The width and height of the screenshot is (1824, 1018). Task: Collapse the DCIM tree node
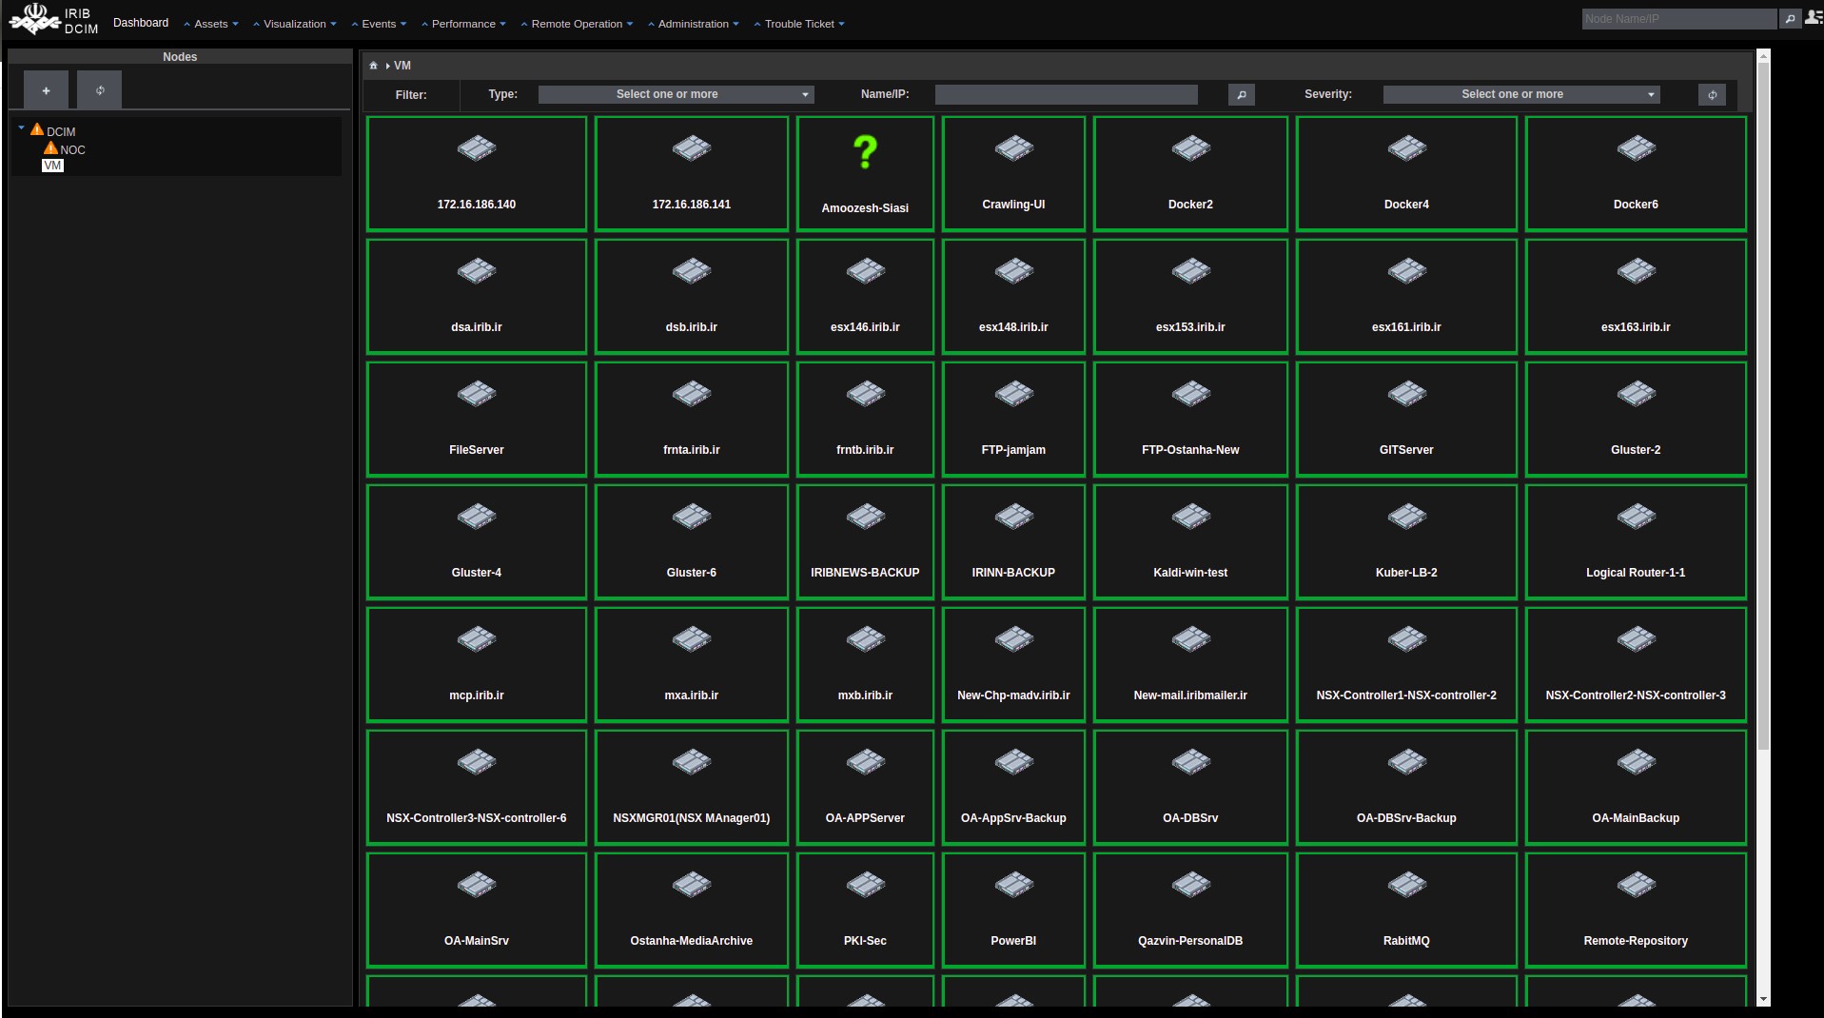click(x=22, y=127)
